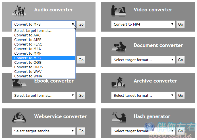Select Convert to OPUS option
This screenshot has width=197, height=140.
(43, 67)
